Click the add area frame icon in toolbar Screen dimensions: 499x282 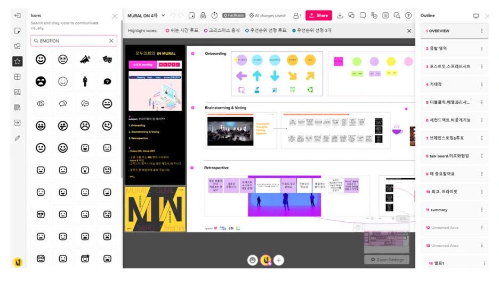tap(191, 15)
